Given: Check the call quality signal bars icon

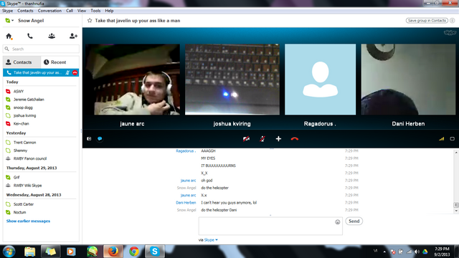Looking at the screenshot, I should pos(442,138).
